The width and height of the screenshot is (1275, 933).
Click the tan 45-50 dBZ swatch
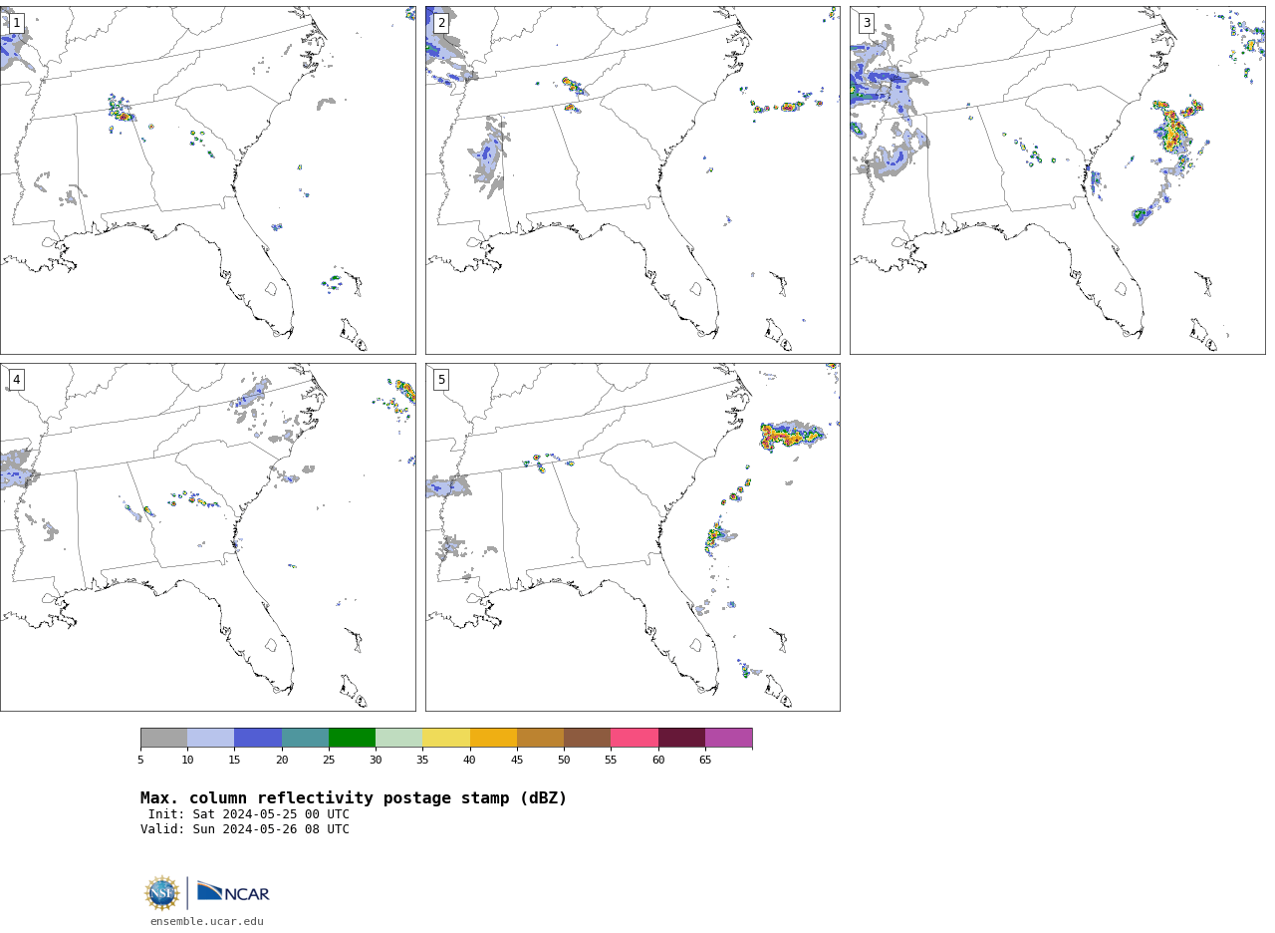tap(540, 738)
